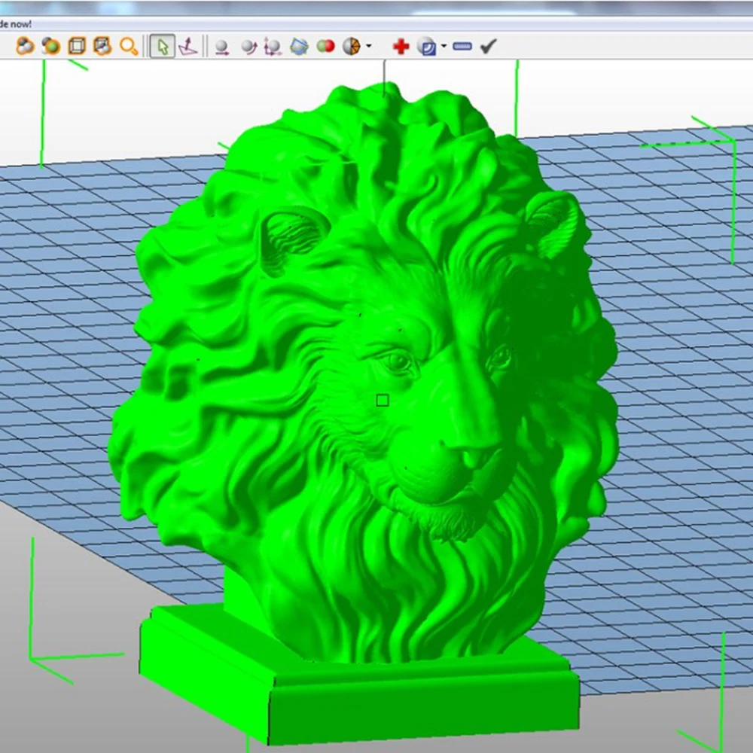Click the blue framed sphere arrange icon

(x=299, y=47)
